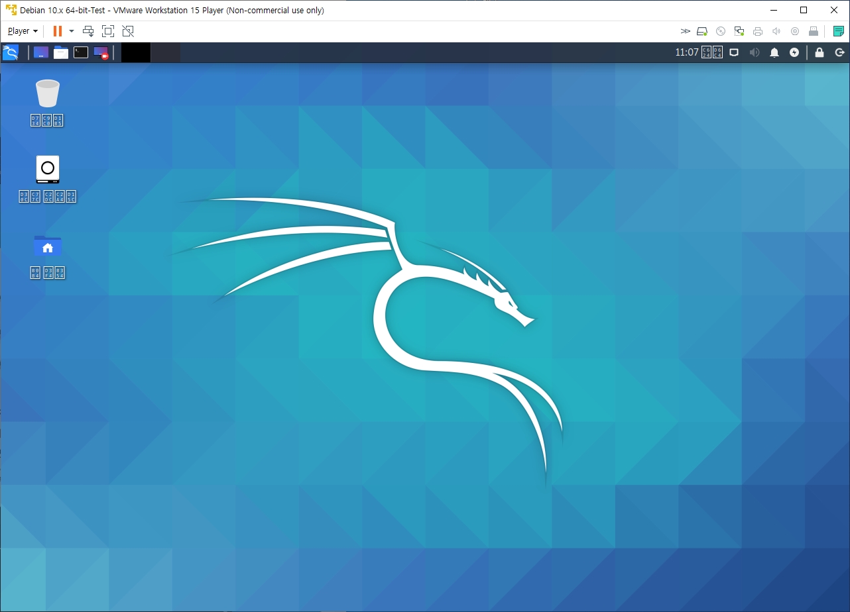850x612 pixels.
Task: Pause the virtual machine
Action: (58, 31)
